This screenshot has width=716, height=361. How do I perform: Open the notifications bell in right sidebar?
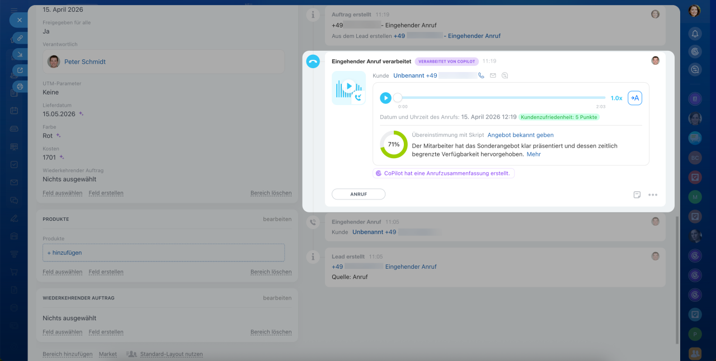695,34
